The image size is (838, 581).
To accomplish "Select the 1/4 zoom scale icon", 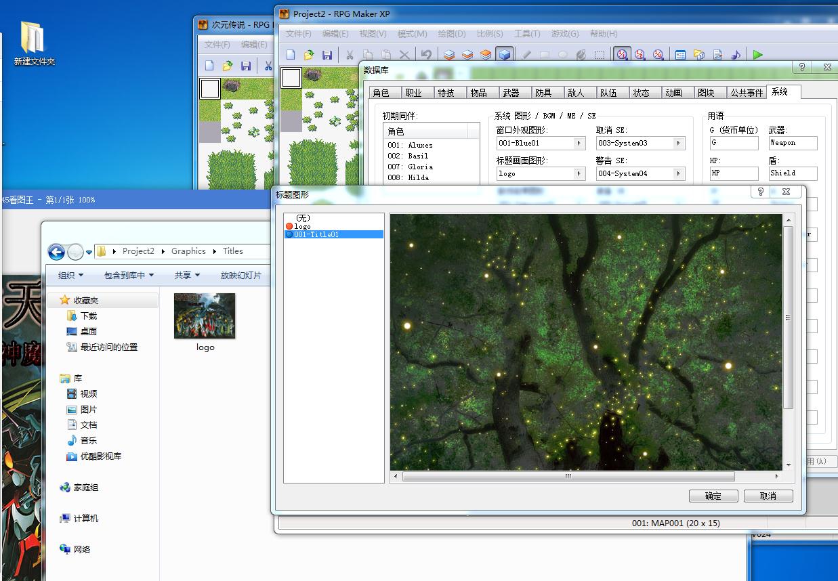I will point(658,55).
